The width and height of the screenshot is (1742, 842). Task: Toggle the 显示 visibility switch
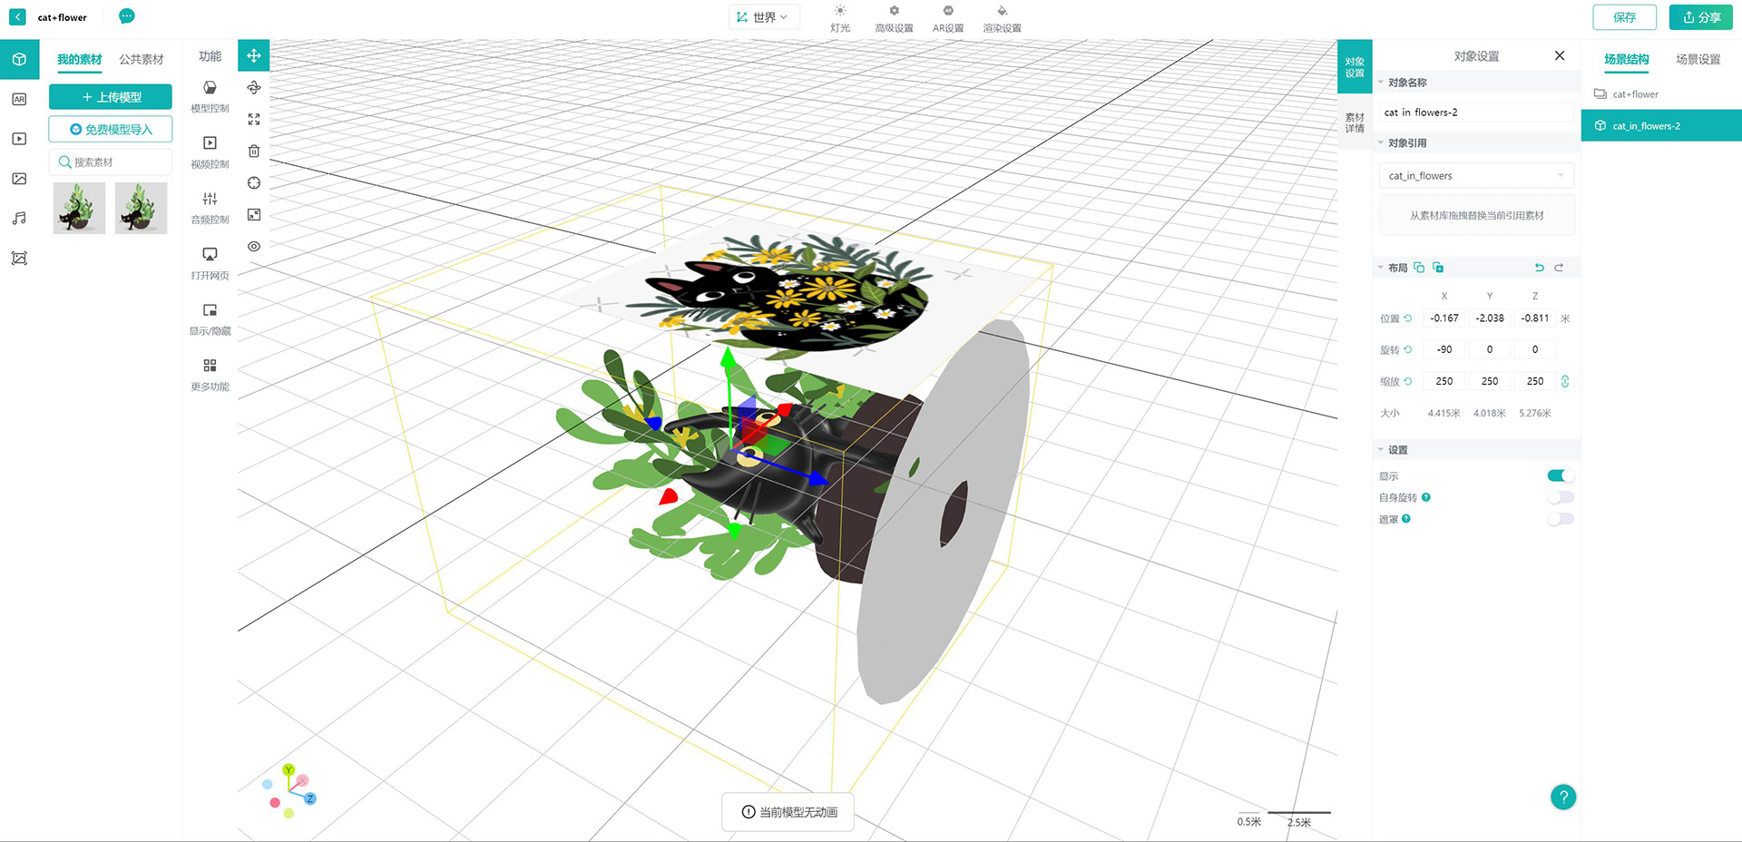point(1561,475)
